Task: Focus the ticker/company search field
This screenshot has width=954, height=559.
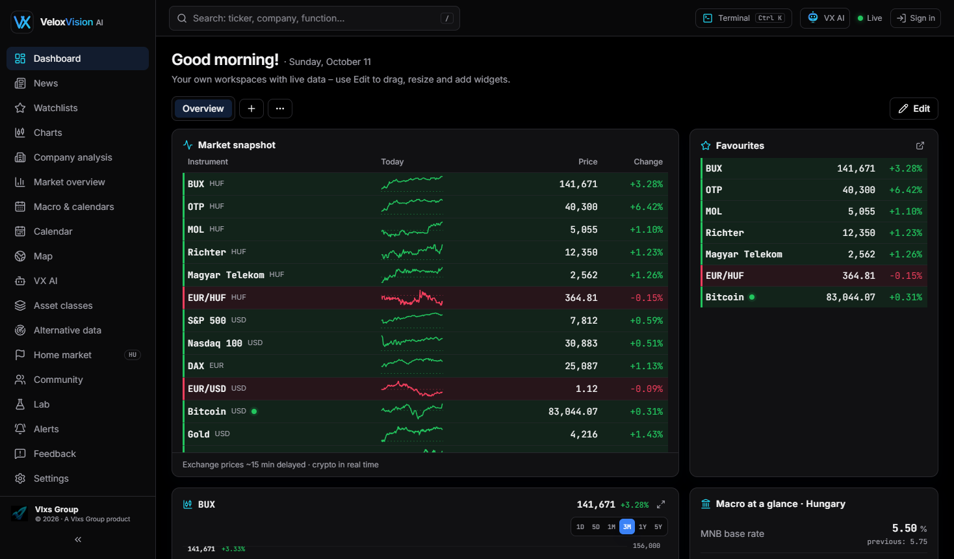Action: coord(315,18)
